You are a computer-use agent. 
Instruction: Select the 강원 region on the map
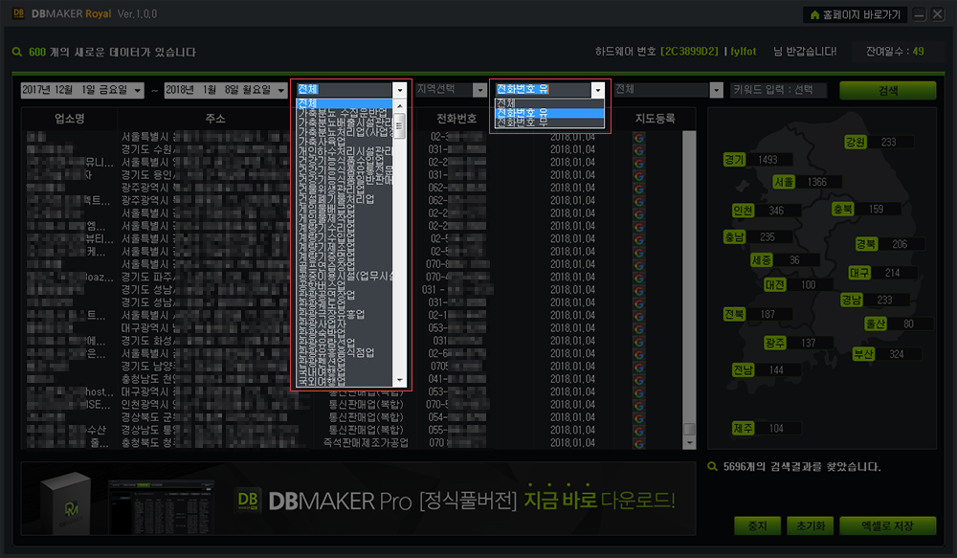855,143
